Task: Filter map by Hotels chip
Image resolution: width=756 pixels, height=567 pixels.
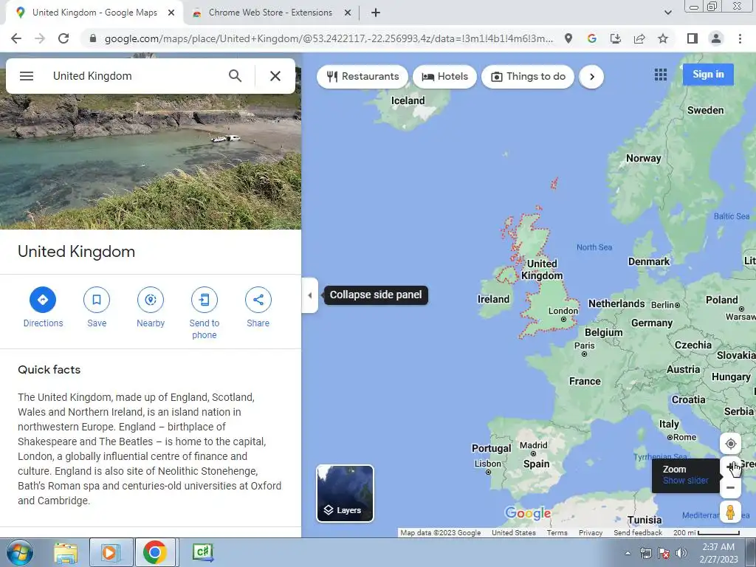Action: click(444, 77)
